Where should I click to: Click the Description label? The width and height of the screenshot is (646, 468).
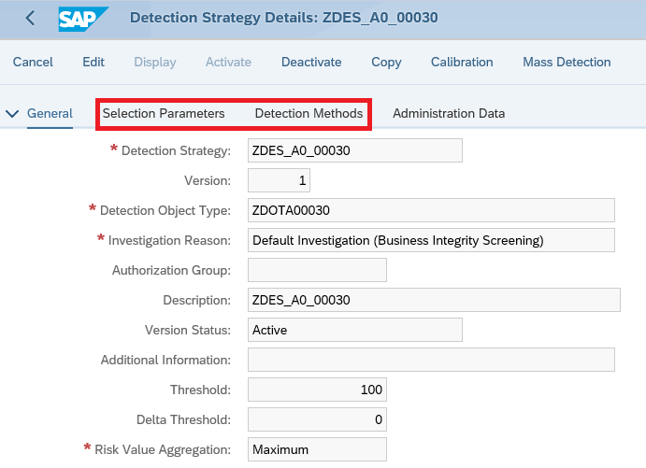tap(197, 301)
